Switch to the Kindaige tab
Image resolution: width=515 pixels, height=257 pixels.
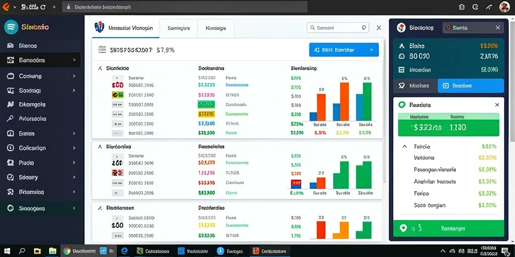(215, 28)
